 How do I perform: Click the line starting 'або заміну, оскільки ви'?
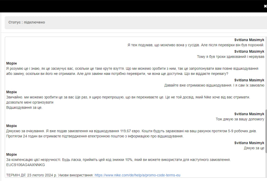[117, 74]
